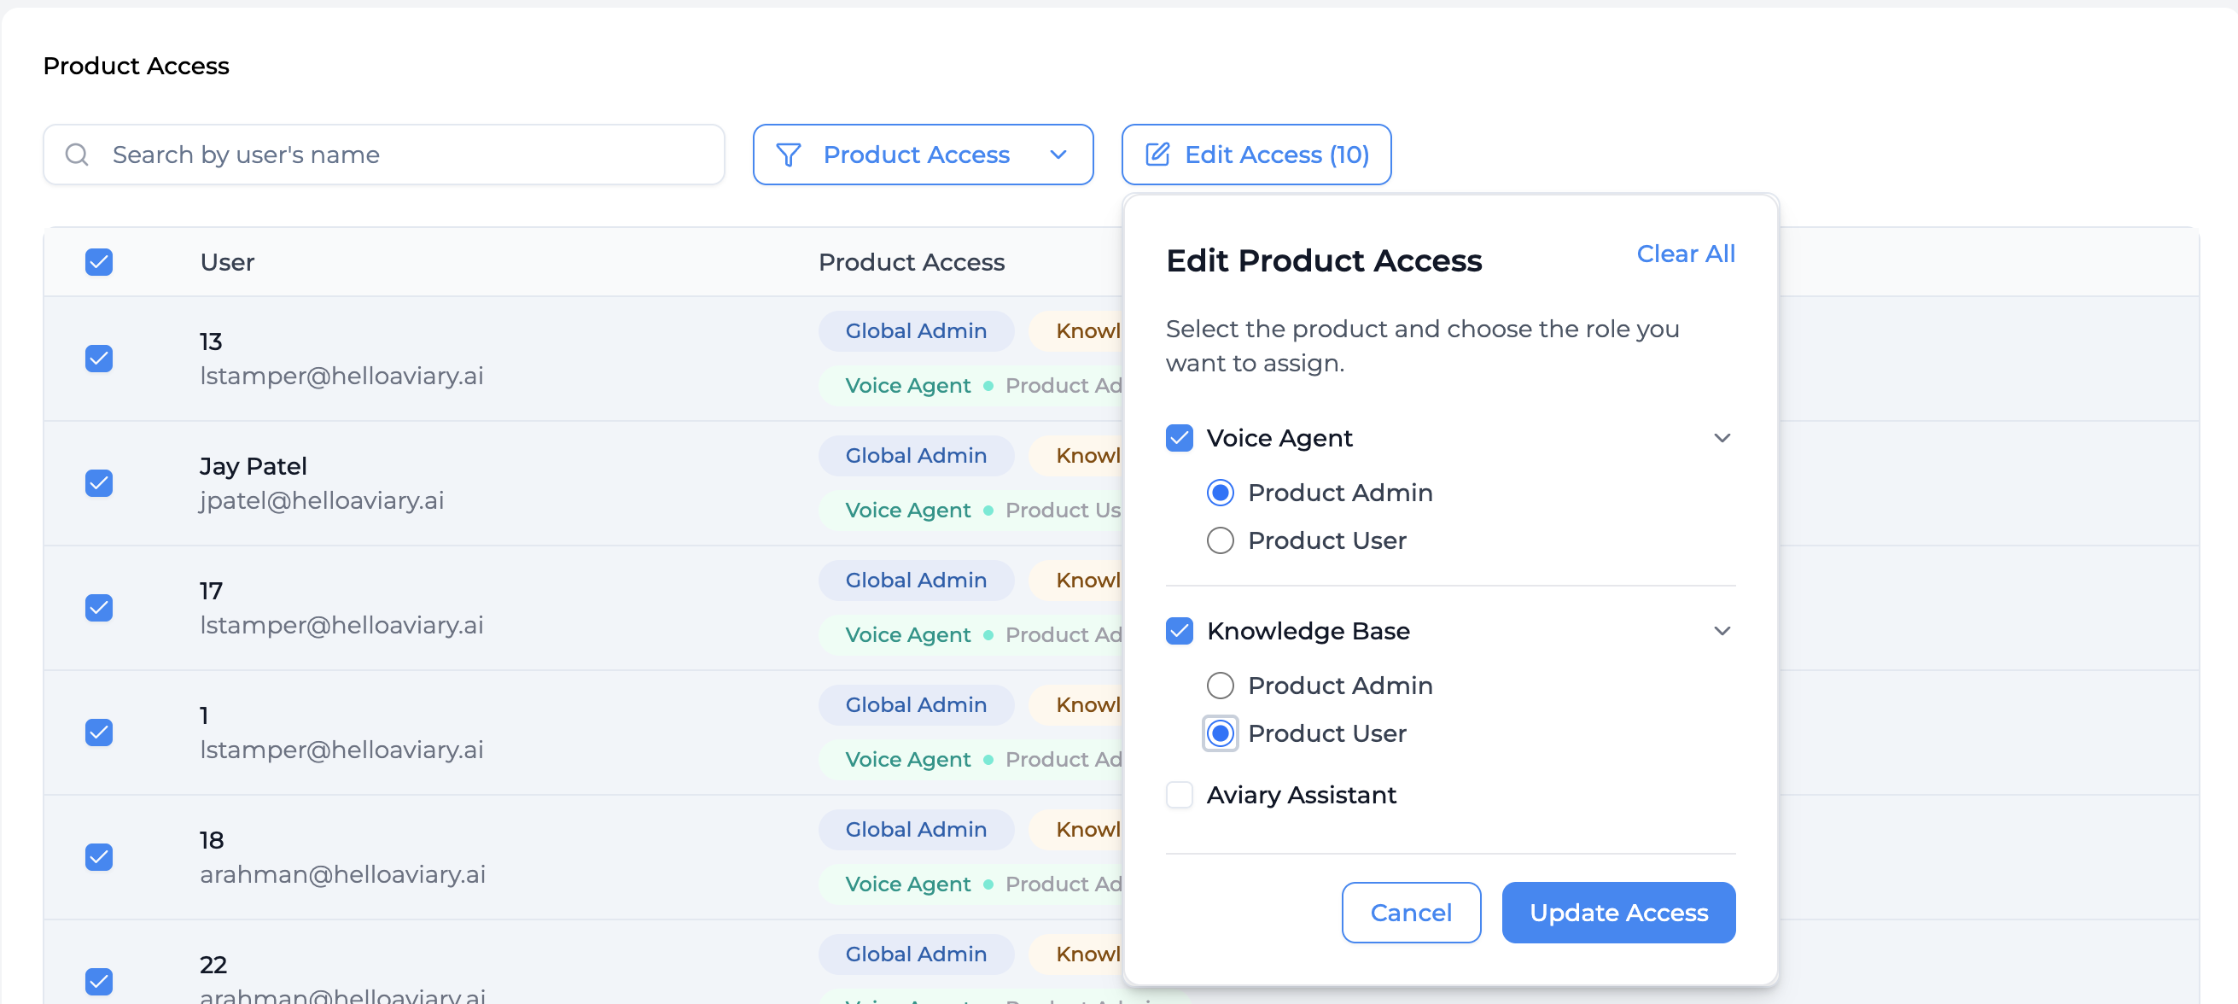Choose Product Admin radio for Voice Agent
Image resolution: width=2238 pixels, height=1004 pixels.
pos(1220,493)
